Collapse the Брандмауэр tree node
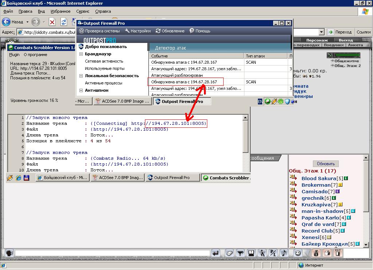 pyautogui.click(x=81, y=54)
